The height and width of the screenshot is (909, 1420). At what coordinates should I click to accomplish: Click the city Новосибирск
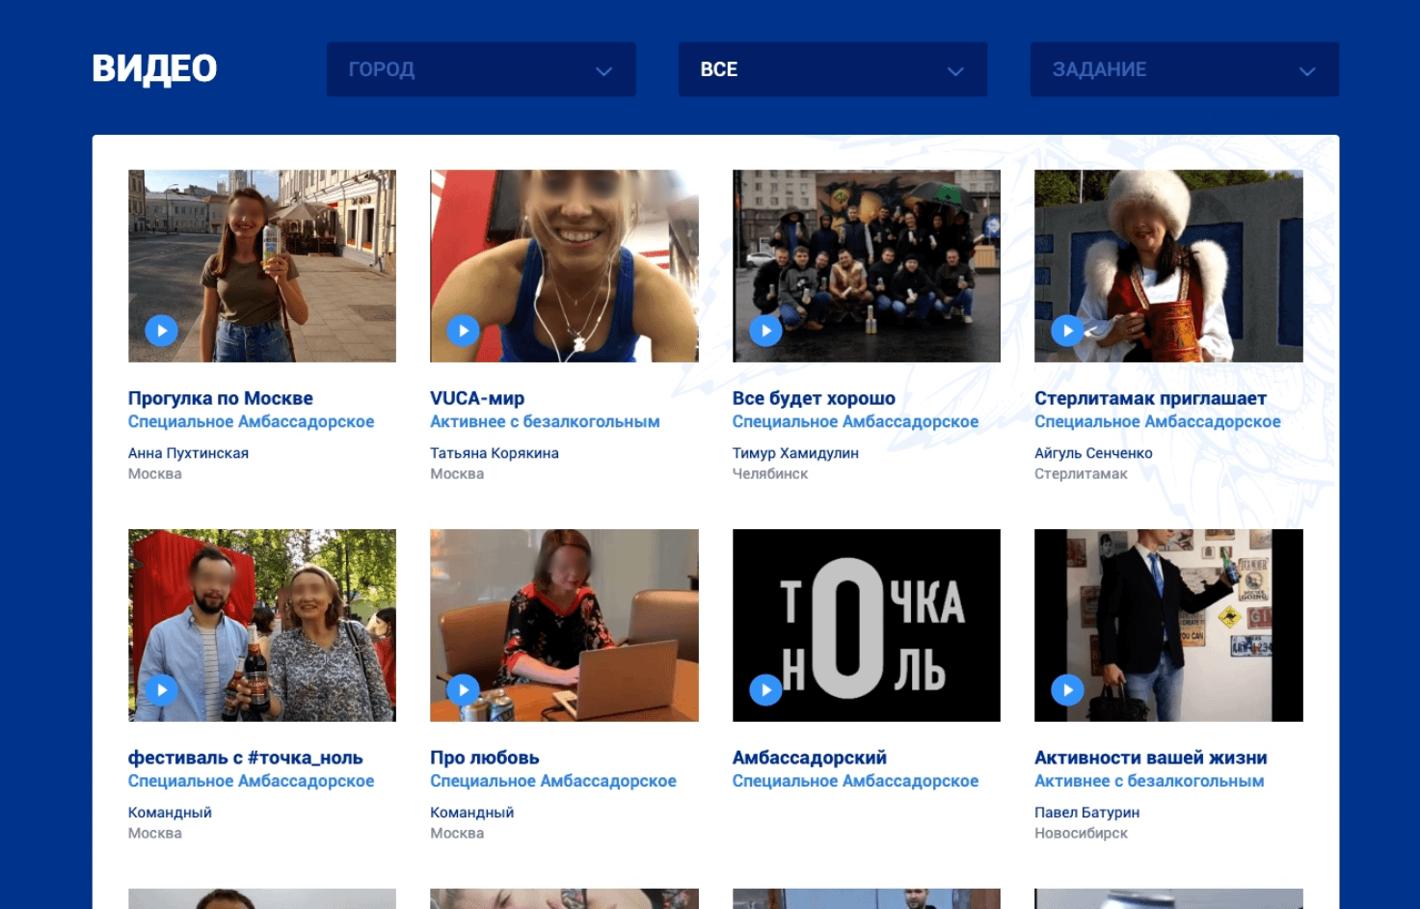(x=1081, y=833)
